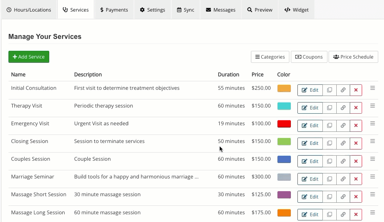Image resolution: width=384 pixels, height=222 pixels.
Task: Open the Categories list
Action: (x=270, y=57)
